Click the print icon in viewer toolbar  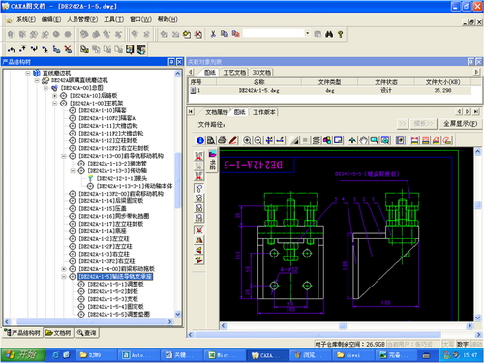[222, 140]
